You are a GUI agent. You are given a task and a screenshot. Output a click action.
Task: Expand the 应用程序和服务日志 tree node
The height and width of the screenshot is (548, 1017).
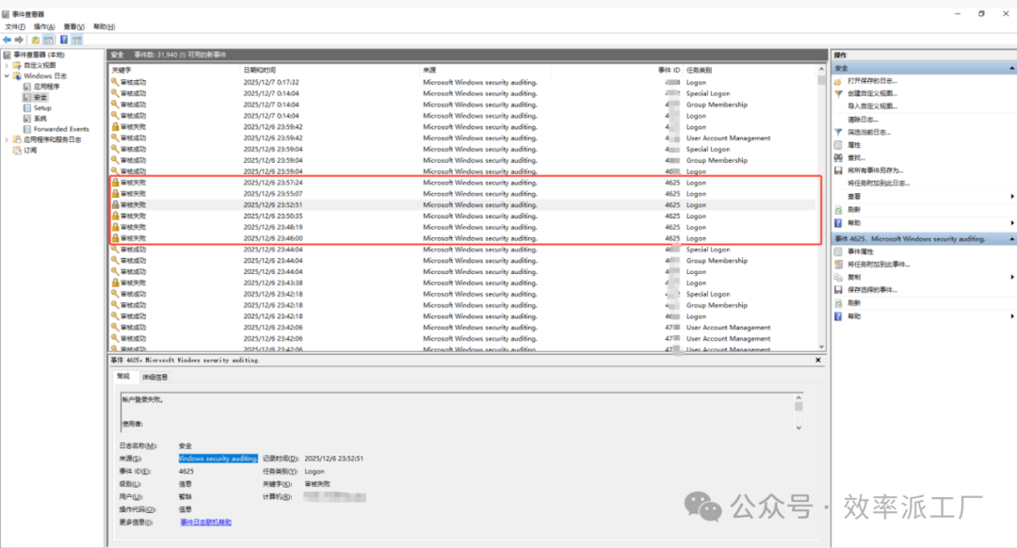(x=8, y=139)
